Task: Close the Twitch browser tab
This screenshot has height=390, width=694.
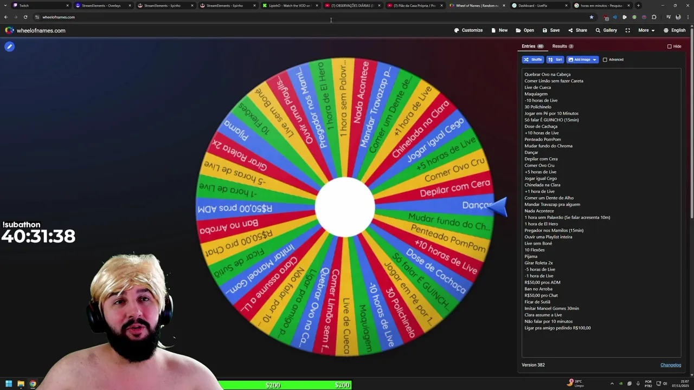Action: click(67, 5)
